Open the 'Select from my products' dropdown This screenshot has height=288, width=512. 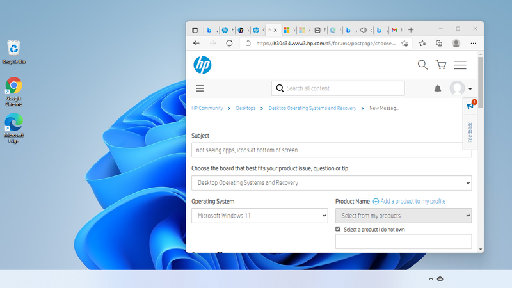(x=403, y=216)
